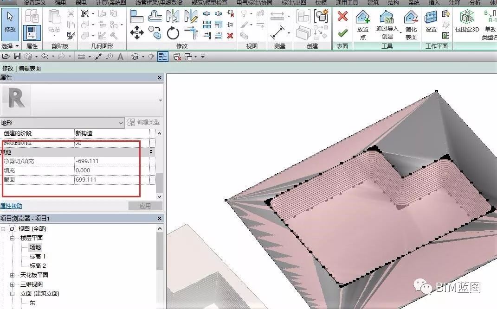Select the 放置点 Place Point tool
The height and width of the screenshot is (309, 497).
(x=362, y=25)
